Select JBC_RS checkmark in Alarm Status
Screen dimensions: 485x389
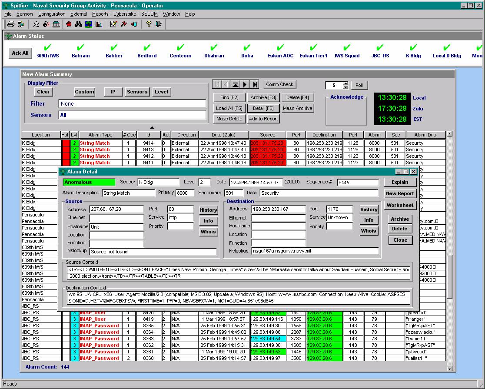pyautogui.click(x=380, y=47)
